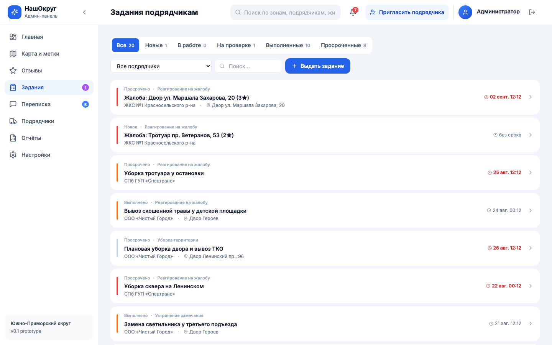Click the Настройки gear icon
The height and width of the screenshot is (345, 552).
[13, 155]
